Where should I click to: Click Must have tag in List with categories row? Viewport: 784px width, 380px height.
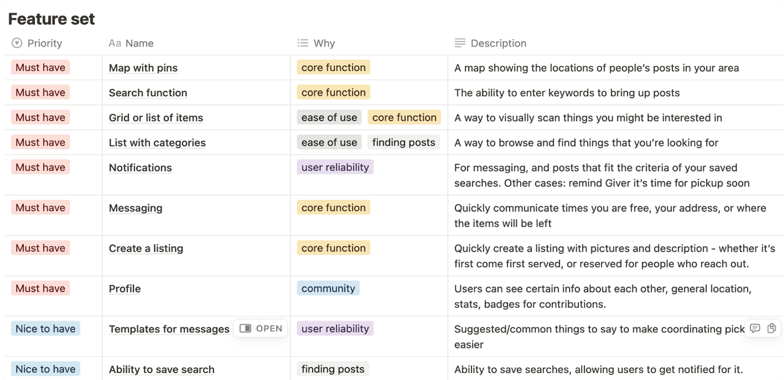(41, 142)
